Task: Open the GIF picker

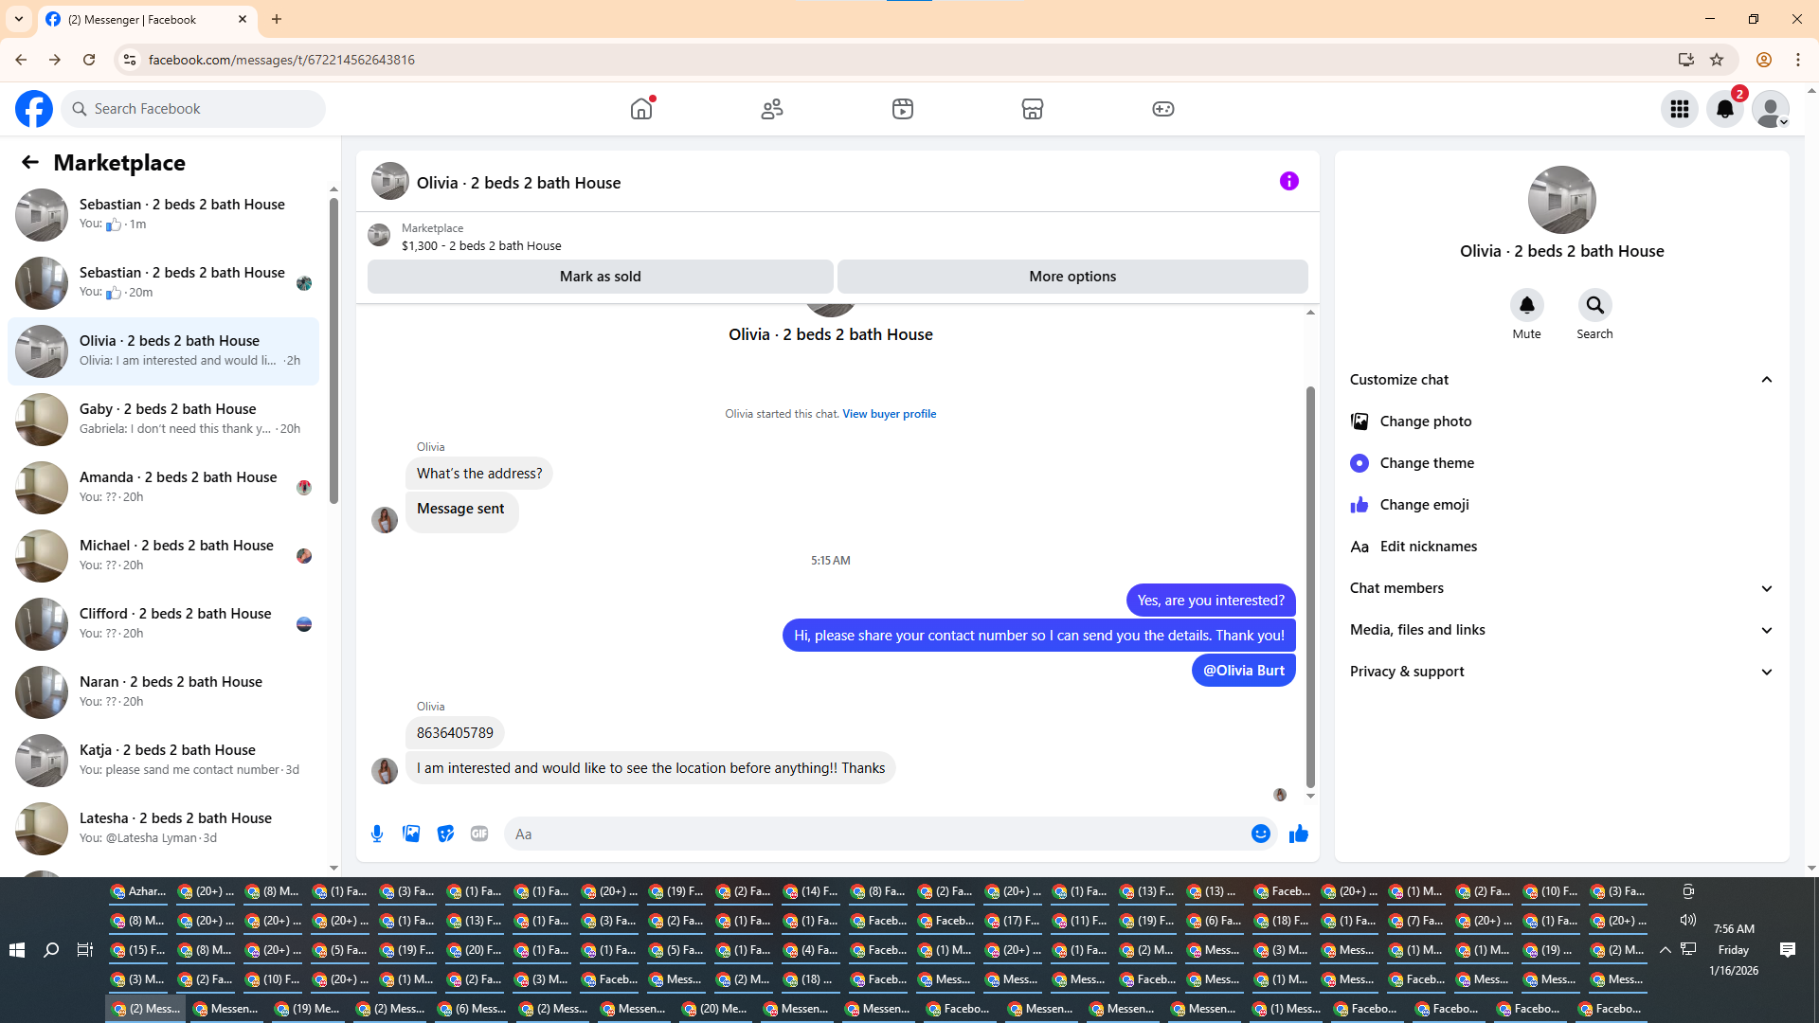Action: point(479,834)
